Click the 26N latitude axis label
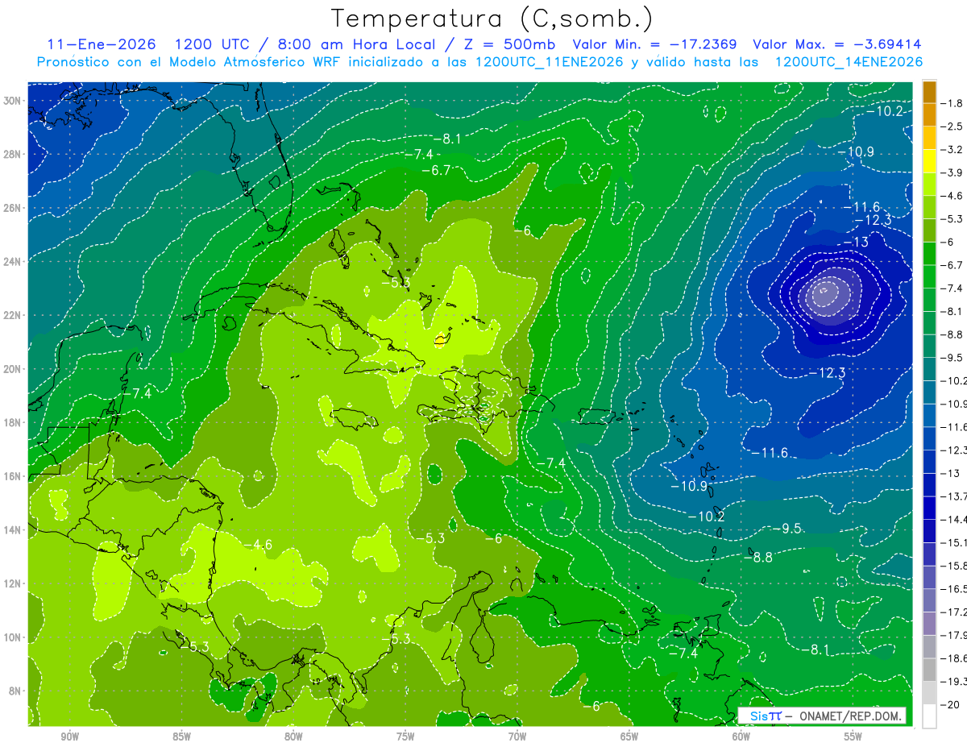This screenshot has height=747, width=967. coord(13,208)
